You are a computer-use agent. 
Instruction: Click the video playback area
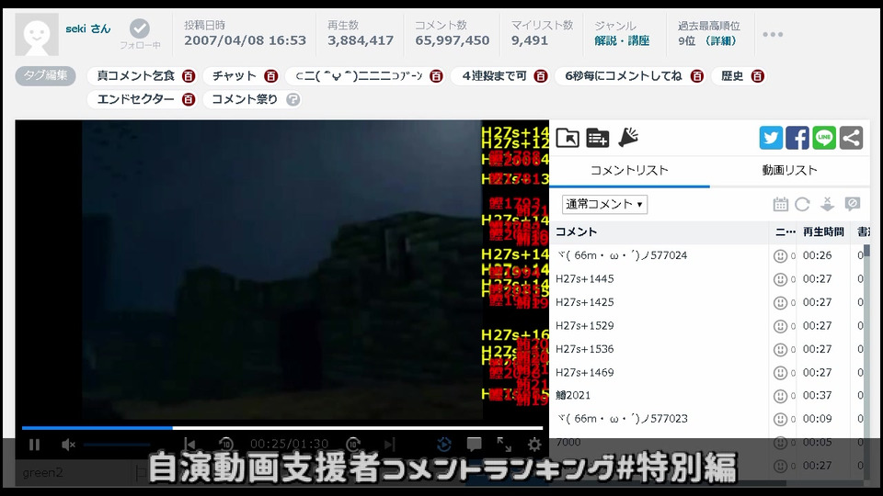pyautogui.click(x=281, y=270)
